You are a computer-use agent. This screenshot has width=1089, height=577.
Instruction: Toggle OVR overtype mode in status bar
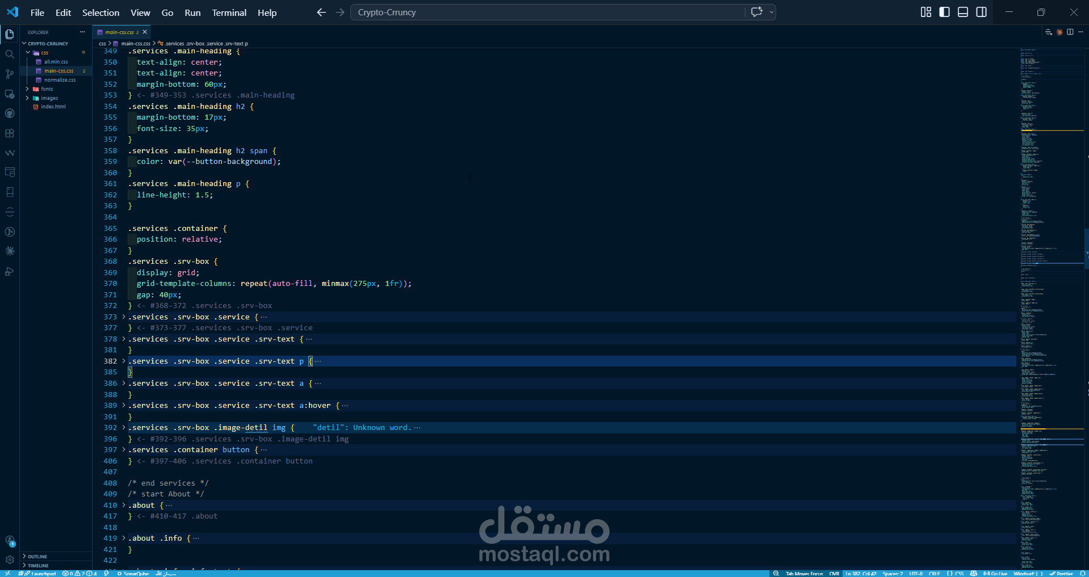[x=834, y=574]
